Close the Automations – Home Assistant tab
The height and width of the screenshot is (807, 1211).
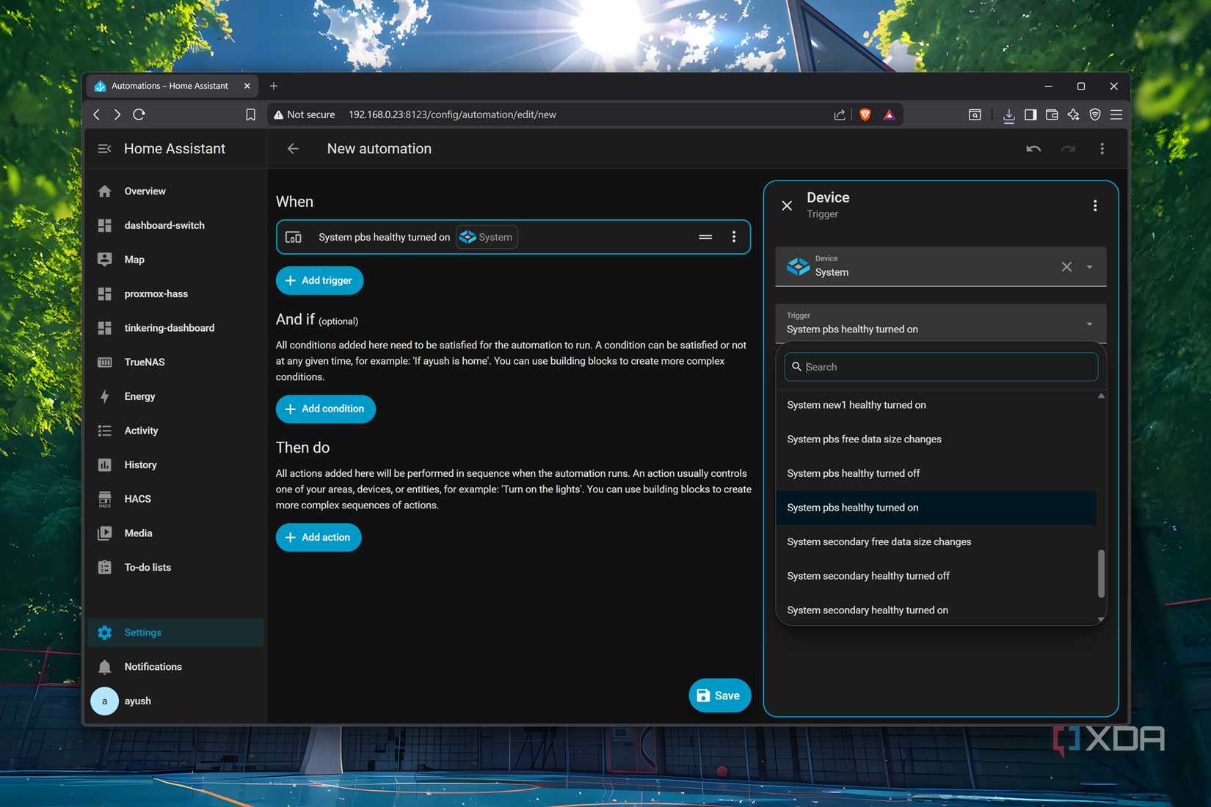[x=247, y=86]
